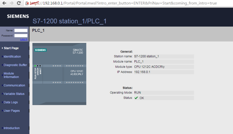Click the Status: section heading
This screenshot has width=233, height=134.
pos(128,88)
